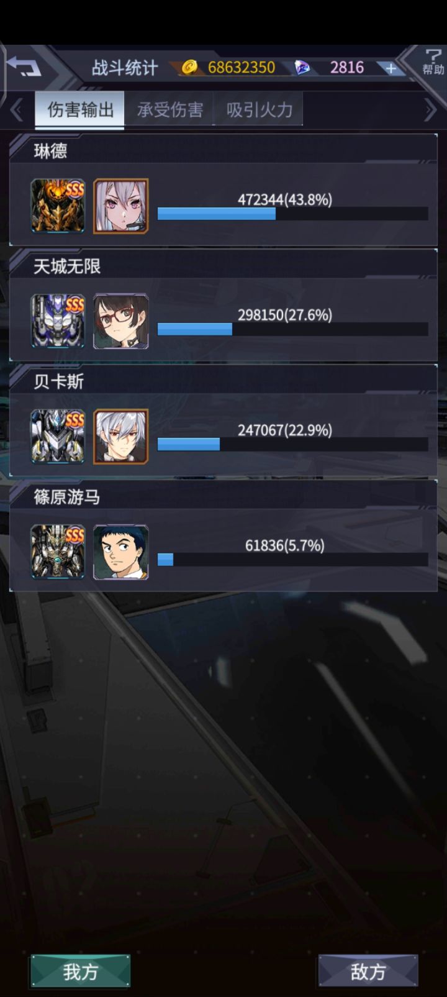Select the 伤害输出 tab
This screenshot has height=997, width=447.
click(x=80, y=110)
